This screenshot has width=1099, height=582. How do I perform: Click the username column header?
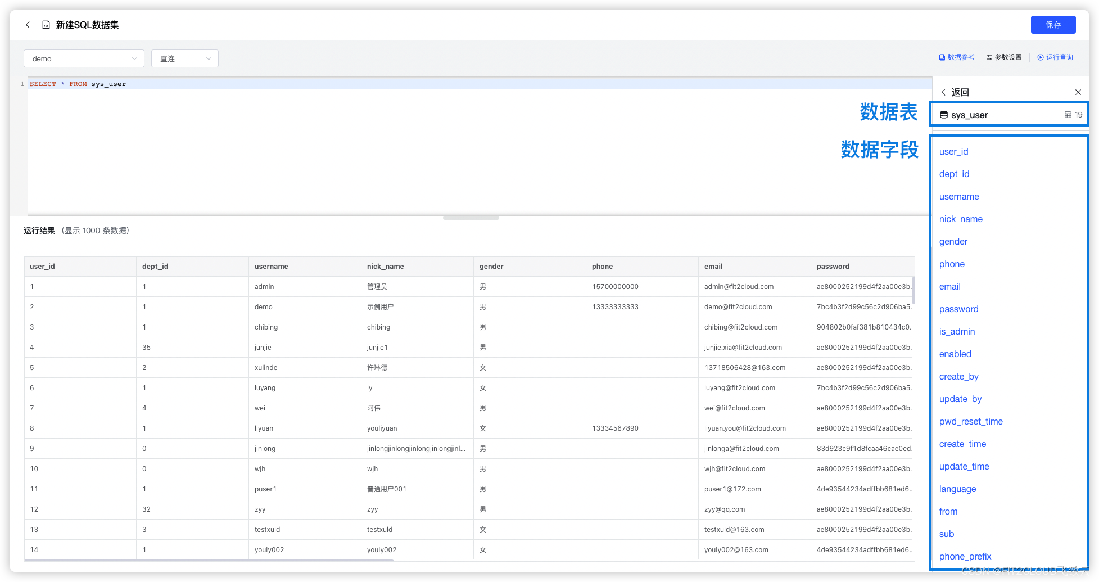[305, 267]
